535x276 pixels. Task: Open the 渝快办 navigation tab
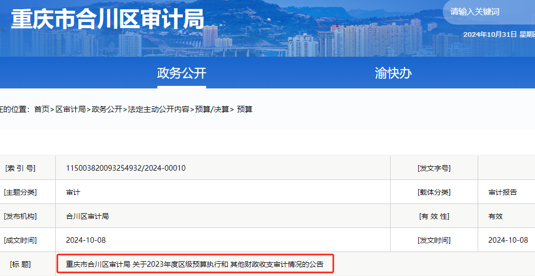coord(393,73)
